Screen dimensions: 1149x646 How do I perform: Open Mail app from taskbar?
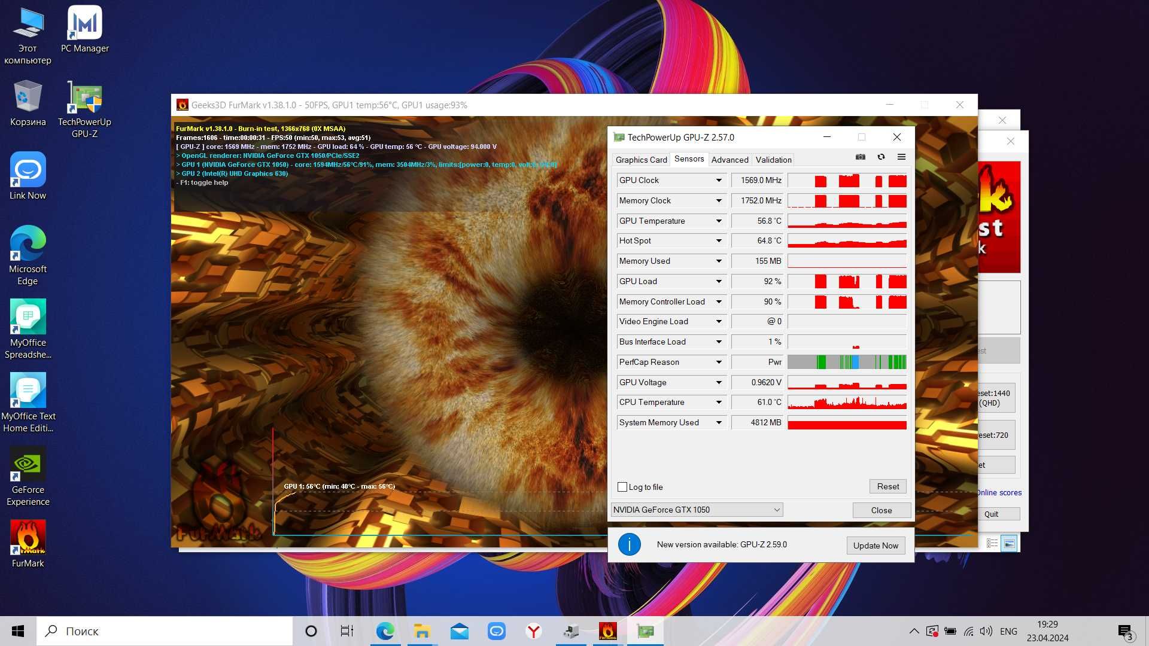point(460,631)
